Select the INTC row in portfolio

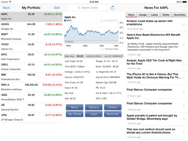coord(31,57)
